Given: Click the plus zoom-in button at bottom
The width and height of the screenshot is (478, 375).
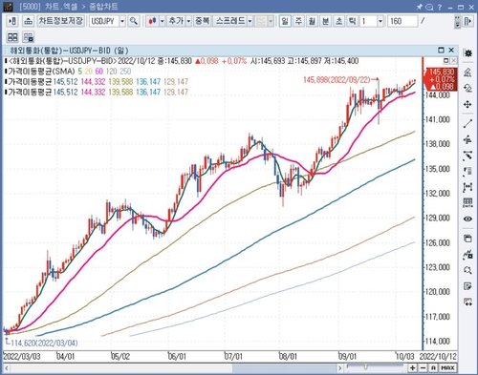Looking at the screenshot, I should click(413, 368).
